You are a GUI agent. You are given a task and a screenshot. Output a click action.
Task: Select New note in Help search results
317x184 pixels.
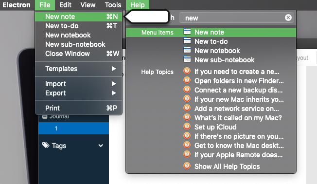tap(211, 33)
